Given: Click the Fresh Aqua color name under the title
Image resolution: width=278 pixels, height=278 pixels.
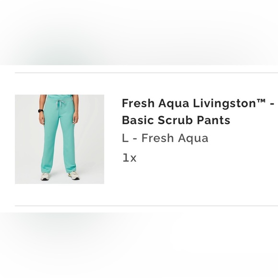Looking at the screenshot, I should tap(175, 138).
